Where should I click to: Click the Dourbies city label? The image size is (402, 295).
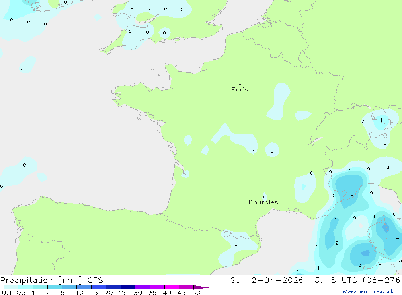(263, 202)
